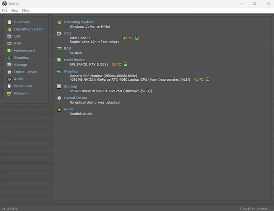Click the Check for updates link
Image resolution: width=274 pixels, height=211 pixels.
tap(255, 209)
